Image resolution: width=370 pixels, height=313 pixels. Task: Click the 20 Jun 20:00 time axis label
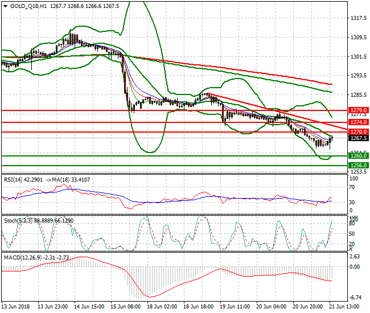pos(308,307)
